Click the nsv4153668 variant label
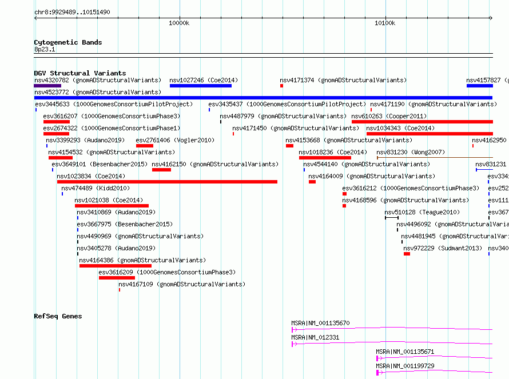The image size is (509, 379). 349,140
